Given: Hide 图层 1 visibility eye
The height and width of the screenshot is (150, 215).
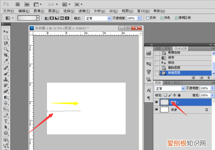Looking at the screenshot, I should coord(157,102).
